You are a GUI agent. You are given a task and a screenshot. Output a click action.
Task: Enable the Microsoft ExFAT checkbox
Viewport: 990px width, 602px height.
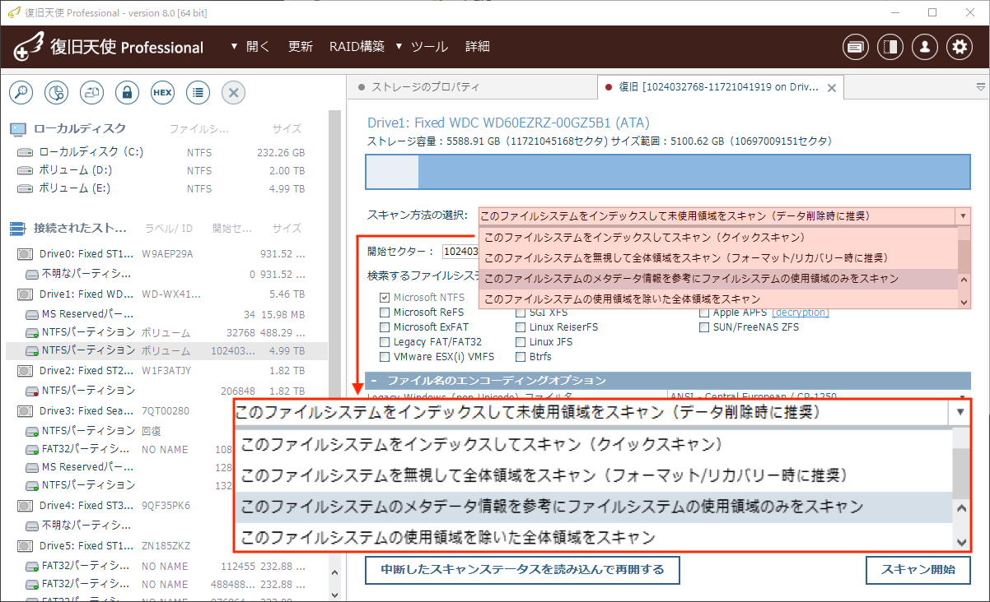tap(385, 327)
